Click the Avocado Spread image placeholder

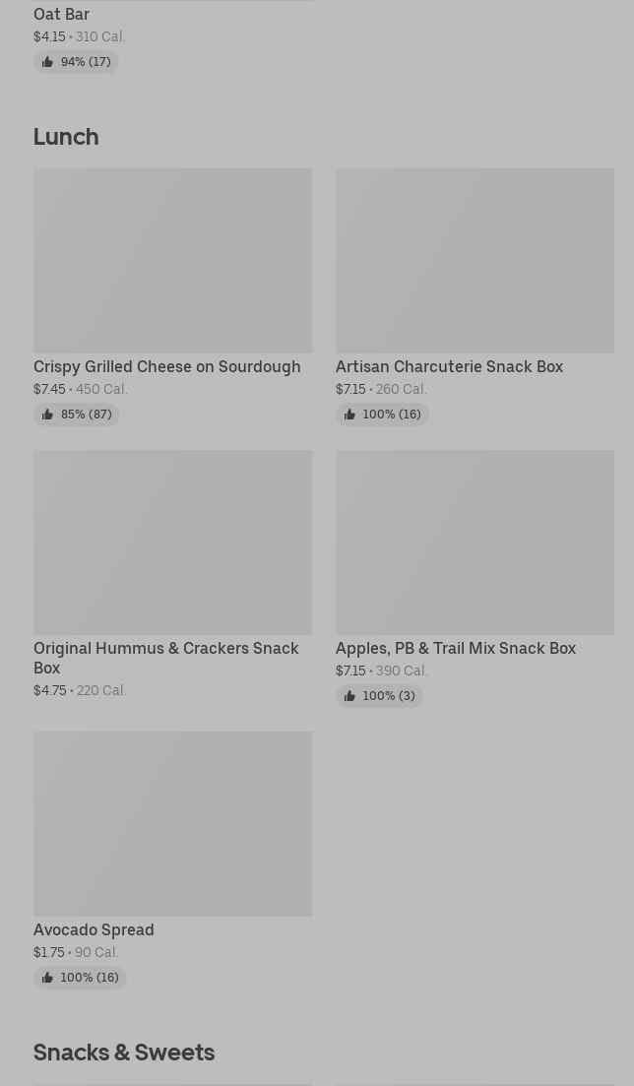[172, 823]
